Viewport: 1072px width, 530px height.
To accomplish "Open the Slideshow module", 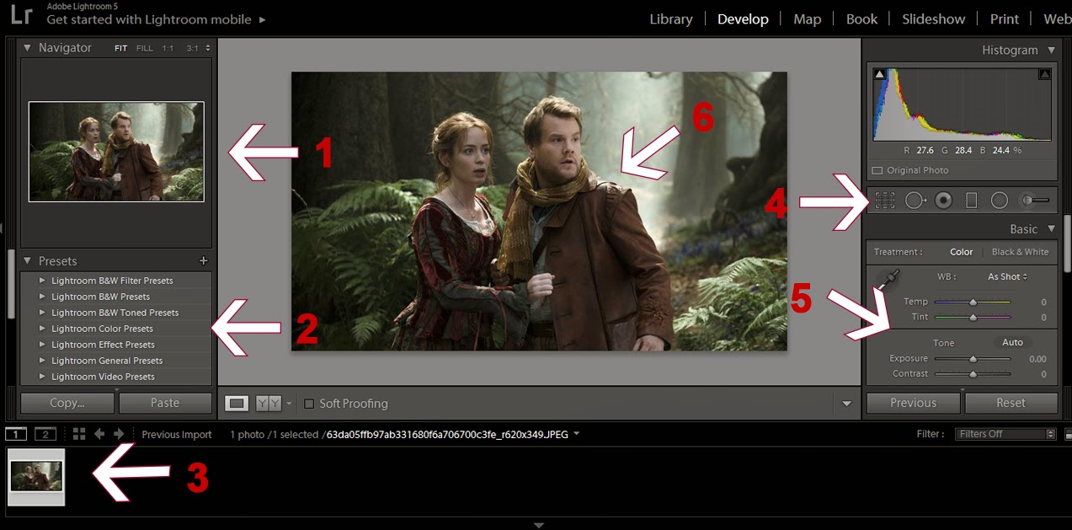I will pos(934,19).
